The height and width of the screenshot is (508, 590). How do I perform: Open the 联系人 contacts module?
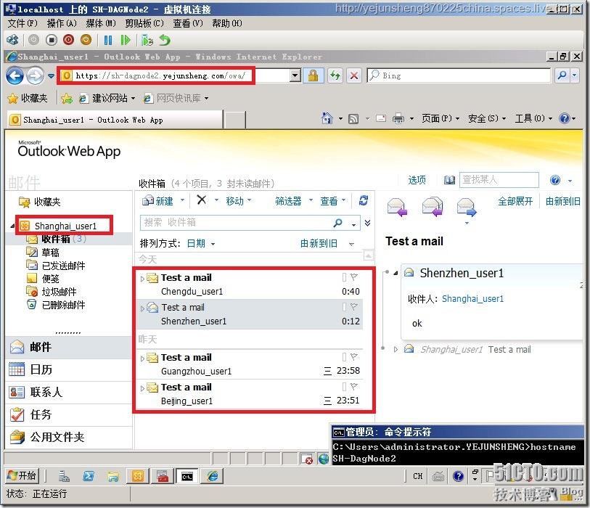(69, 392)
